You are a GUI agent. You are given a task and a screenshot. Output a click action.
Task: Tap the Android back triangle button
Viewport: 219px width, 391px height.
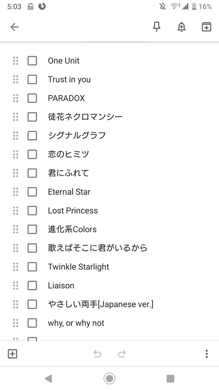tap(48, 379)
